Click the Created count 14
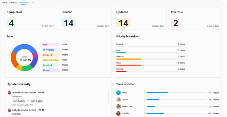The width and height of the screenshot is (227, 117). [69, 23]
